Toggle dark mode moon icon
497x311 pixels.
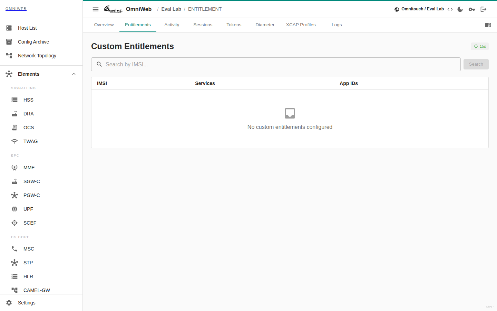coord(460,9)
